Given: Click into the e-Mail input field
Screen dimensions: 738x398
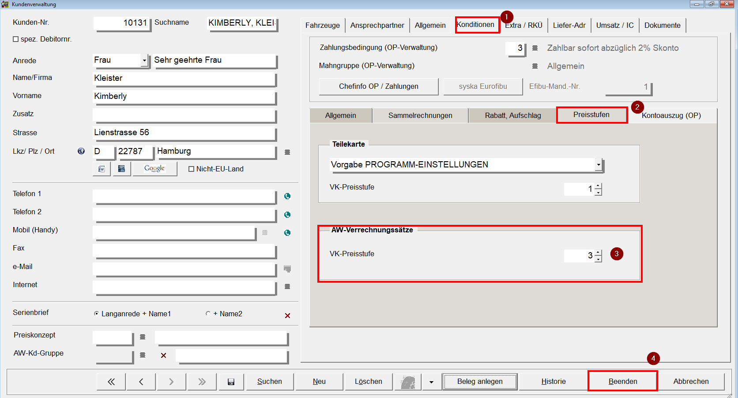Looking at the screenshot, I should [x=184, y=269].
